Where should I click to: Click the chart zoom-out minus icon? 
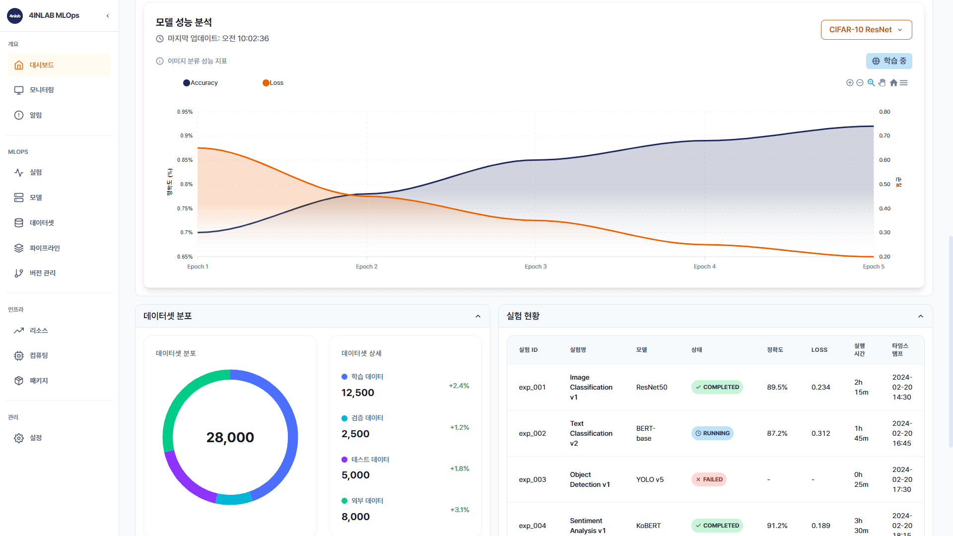click(860, 83)
